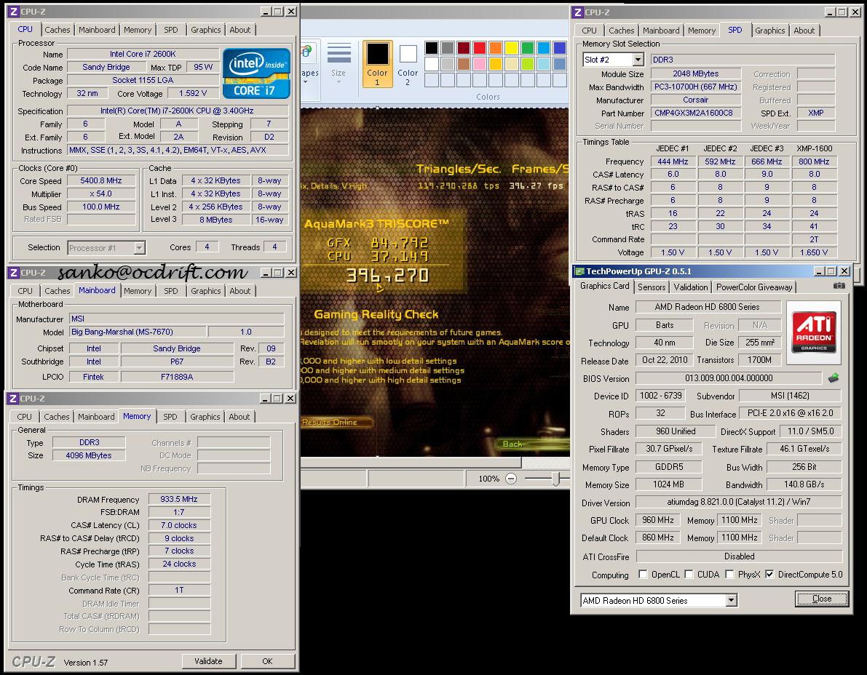This screenshot has width=867, height=675.
Task: Open the PowerColor Giveaway tab
Action: click(x=754, y=287)
